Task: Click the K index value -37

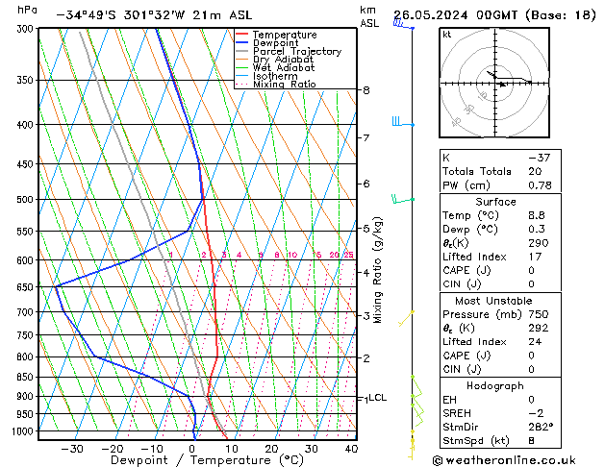Action: [539, 158]
